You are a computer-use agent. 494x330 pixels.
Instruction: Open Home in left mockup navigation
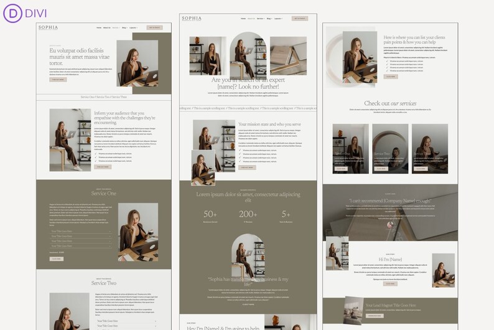[x=99, y=28]
